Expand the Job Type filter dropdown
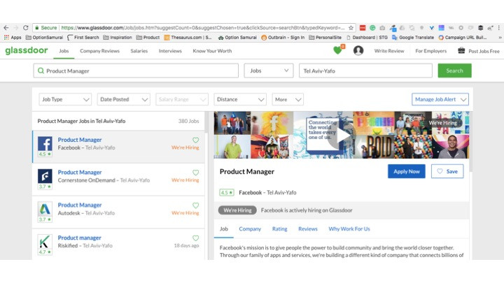 pos(65,99)
